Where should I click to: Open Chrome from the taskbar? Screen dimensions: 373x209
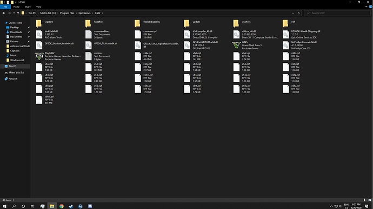[x=62, y=206]
